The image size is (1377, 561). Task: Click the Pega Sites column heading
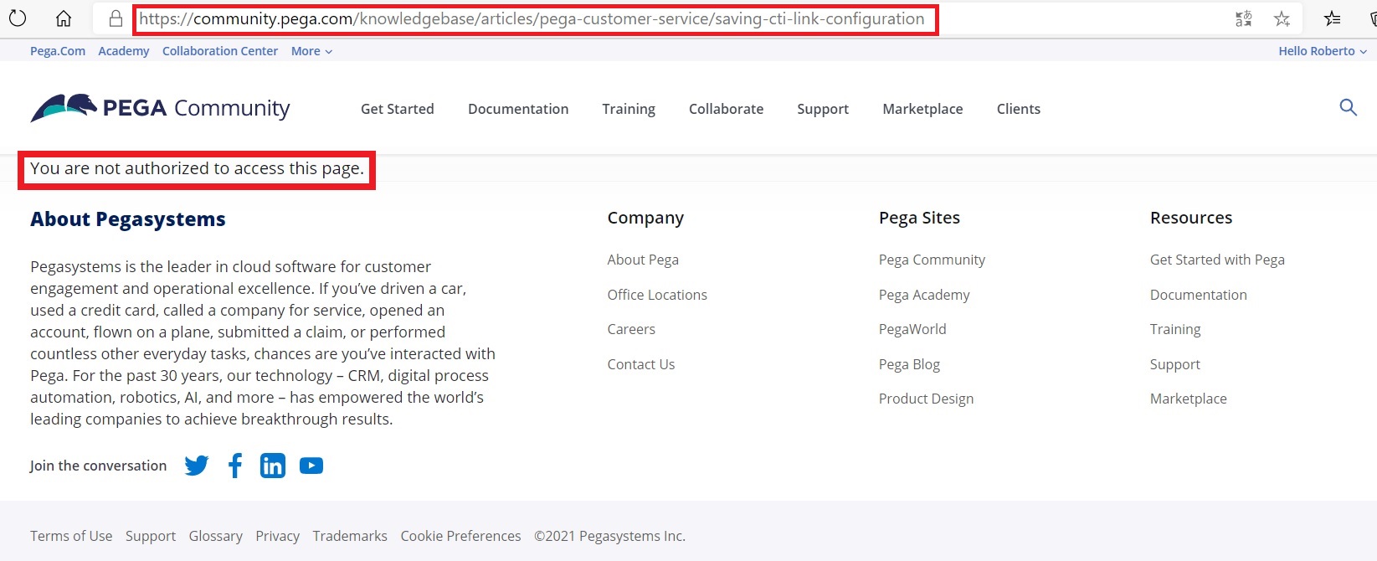pos(919,218)
